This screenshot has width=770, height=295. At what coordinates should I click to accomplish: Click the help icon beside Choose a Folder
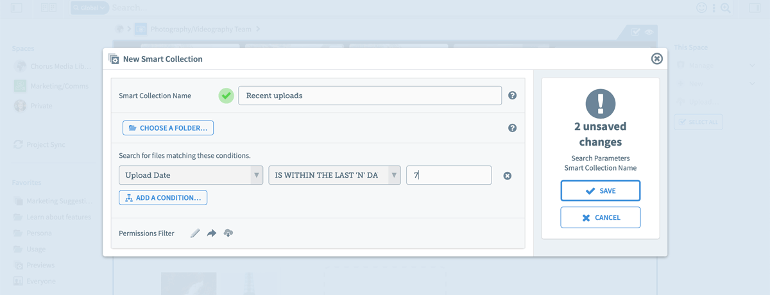[x=512, y=128]
